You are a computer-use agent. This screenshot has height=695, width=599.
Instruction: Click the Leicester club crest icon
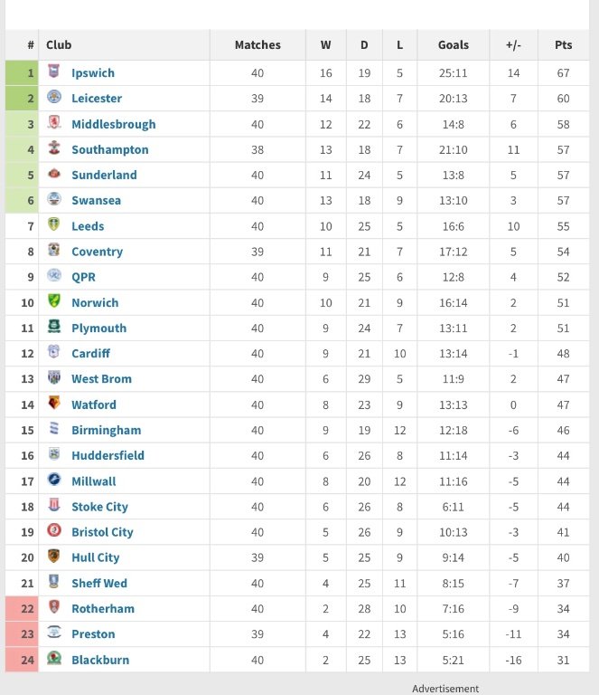pyautogui.click(x=54, y=97)
